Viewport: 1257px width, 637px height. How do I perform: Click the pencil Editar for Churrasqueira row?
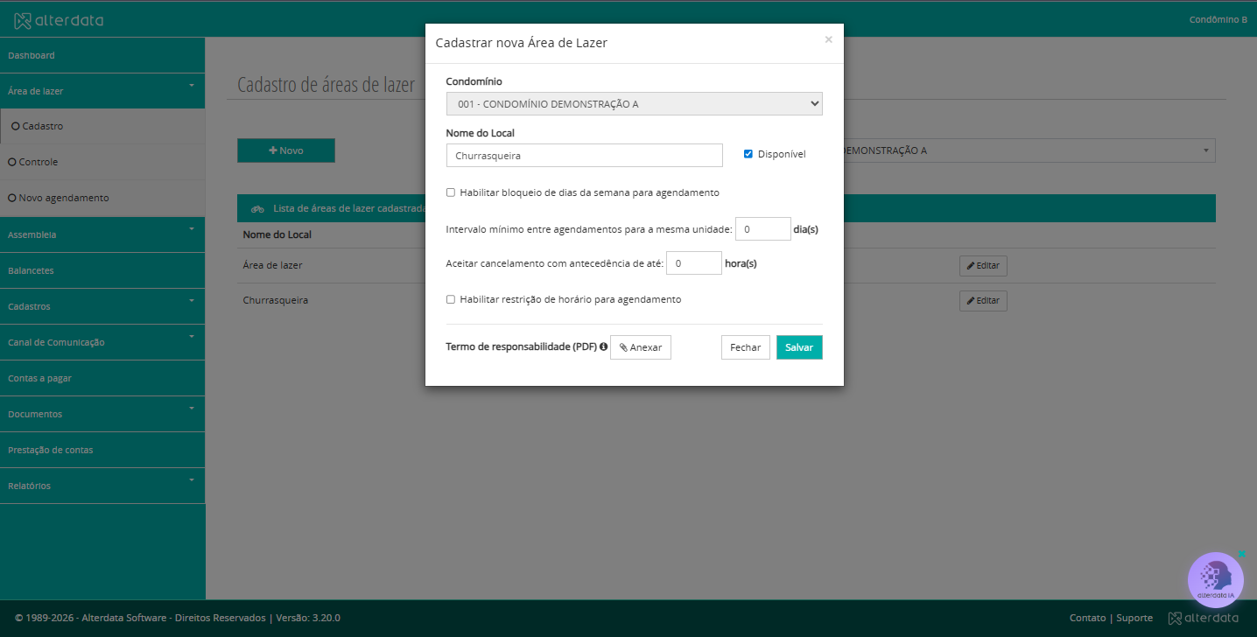tap(983, 300)
